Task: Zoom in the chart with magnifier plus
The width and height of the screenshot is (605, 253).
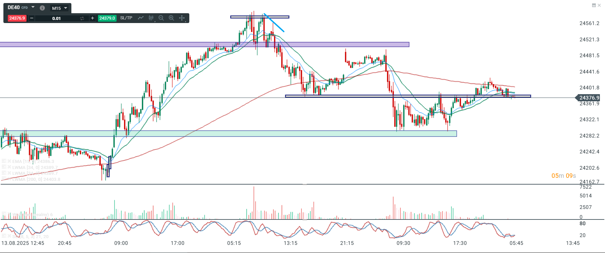Action: click(171, 18)
